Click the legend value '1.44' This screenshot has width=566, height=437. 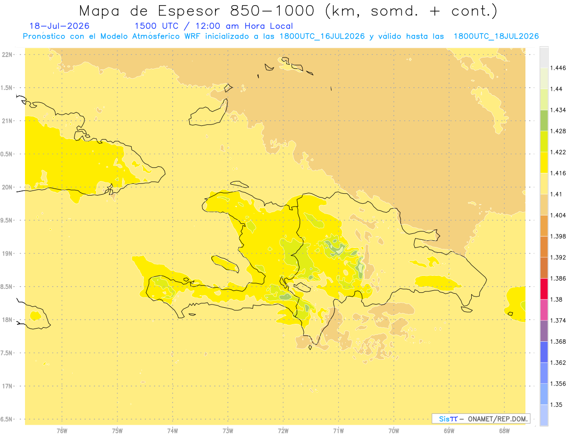tap(556, 89)
